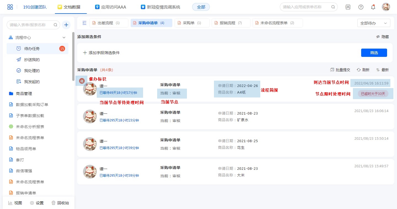Switch to the 应用访问AAA tab
The image size is (397, 209).
point(111,7)
